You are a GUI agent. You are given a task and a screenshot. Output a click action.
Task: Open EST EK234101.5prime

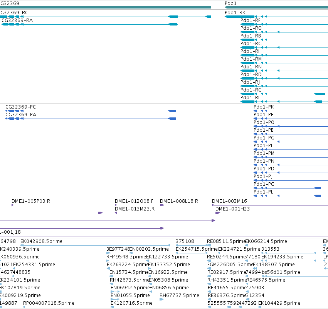click(20, 280)
